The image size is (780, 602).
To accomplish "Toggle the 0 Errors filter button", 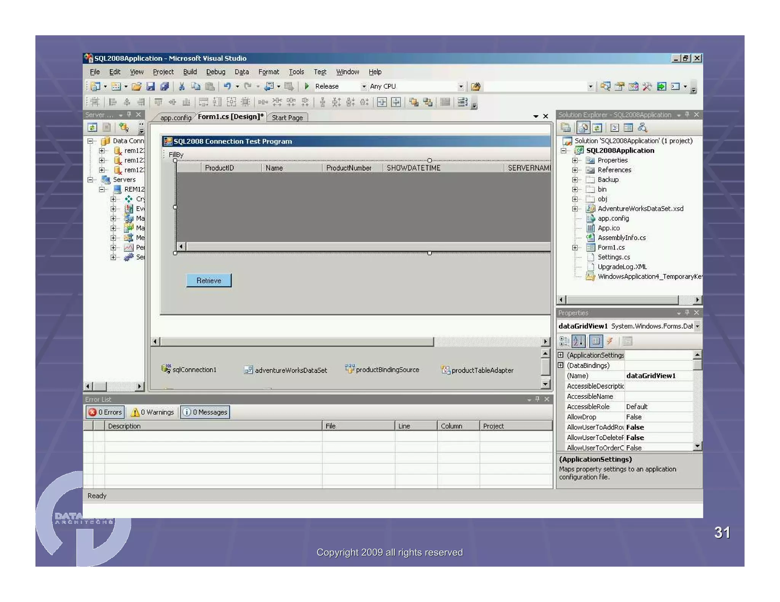I will tap(105, 412).
